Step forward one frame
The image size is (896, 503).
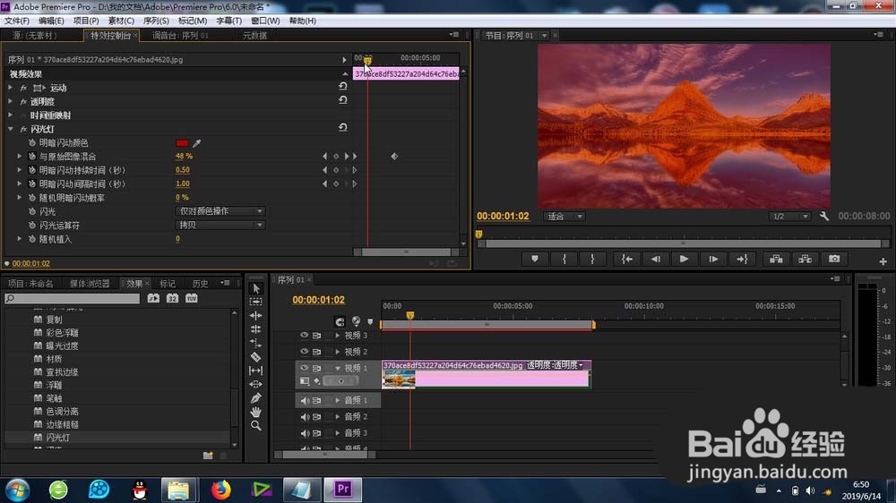[713, 260]
